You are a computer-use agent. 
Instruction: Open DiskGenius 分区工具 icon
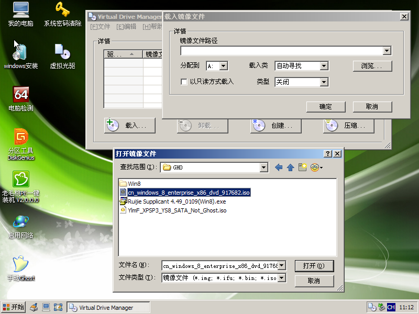click(x=21, y=144)
